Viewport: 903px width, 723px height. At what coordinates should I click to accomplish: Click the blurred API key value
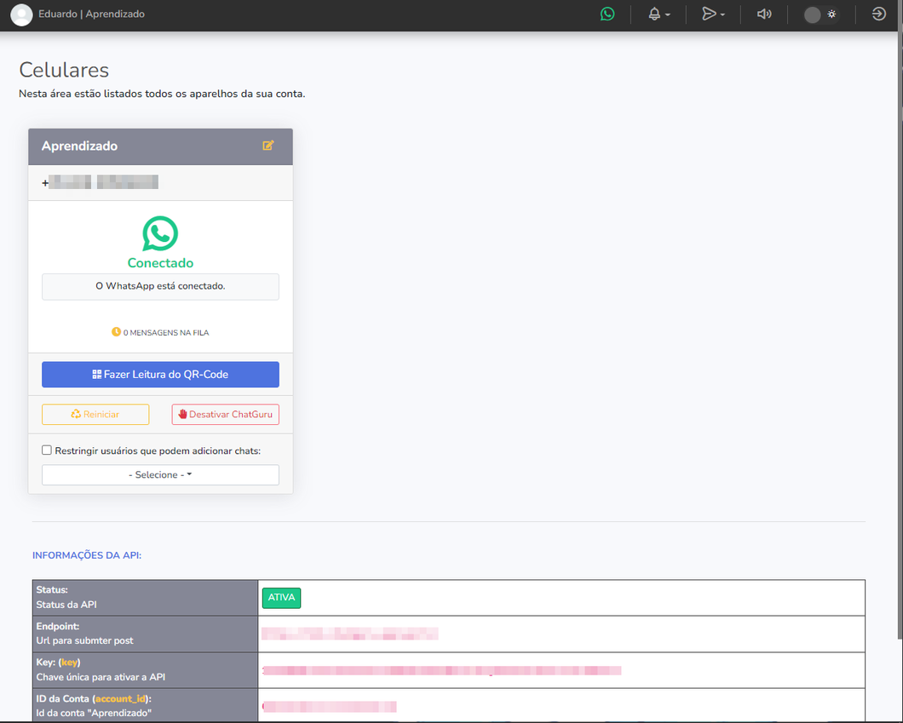[x=442, y=670]
